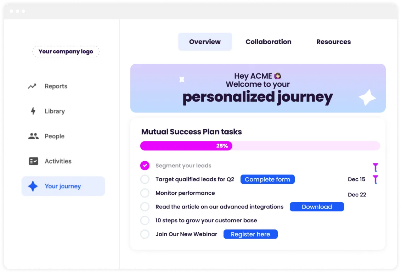Select the Overview tab

pyautogui.click(x=205, y=41)
